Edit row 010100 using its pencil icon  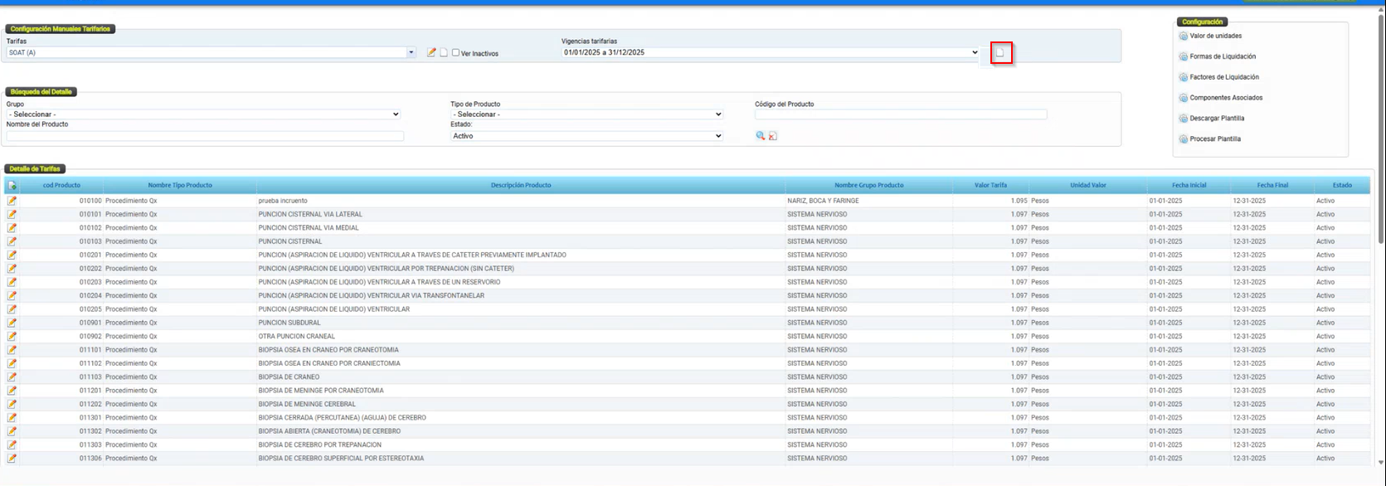12,201
